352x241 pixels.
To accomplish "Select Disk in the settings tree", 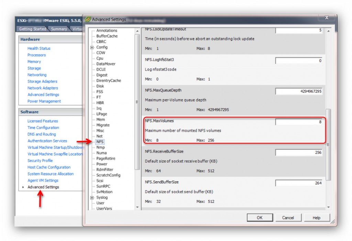I will pos(100,86).
